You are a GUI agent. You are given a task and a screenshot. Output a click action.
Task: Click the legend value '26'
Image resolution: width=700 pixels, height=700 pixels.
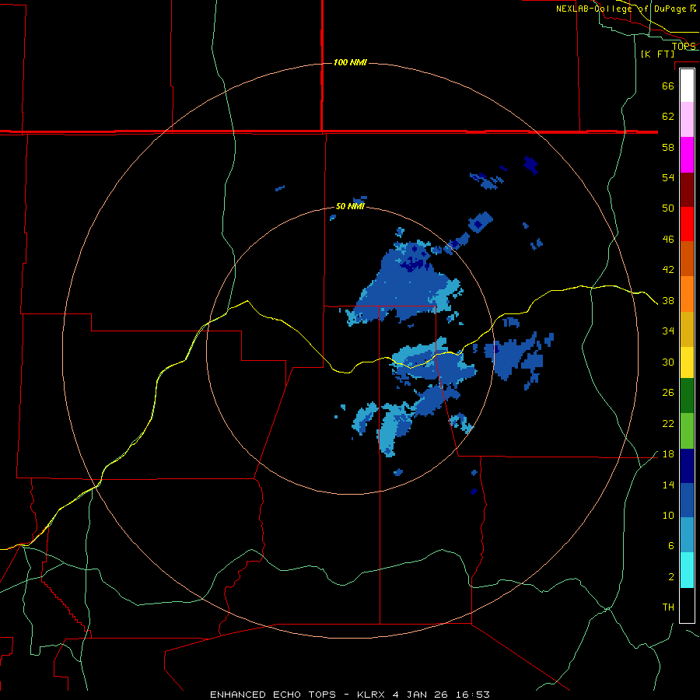[x=668, y=393]
